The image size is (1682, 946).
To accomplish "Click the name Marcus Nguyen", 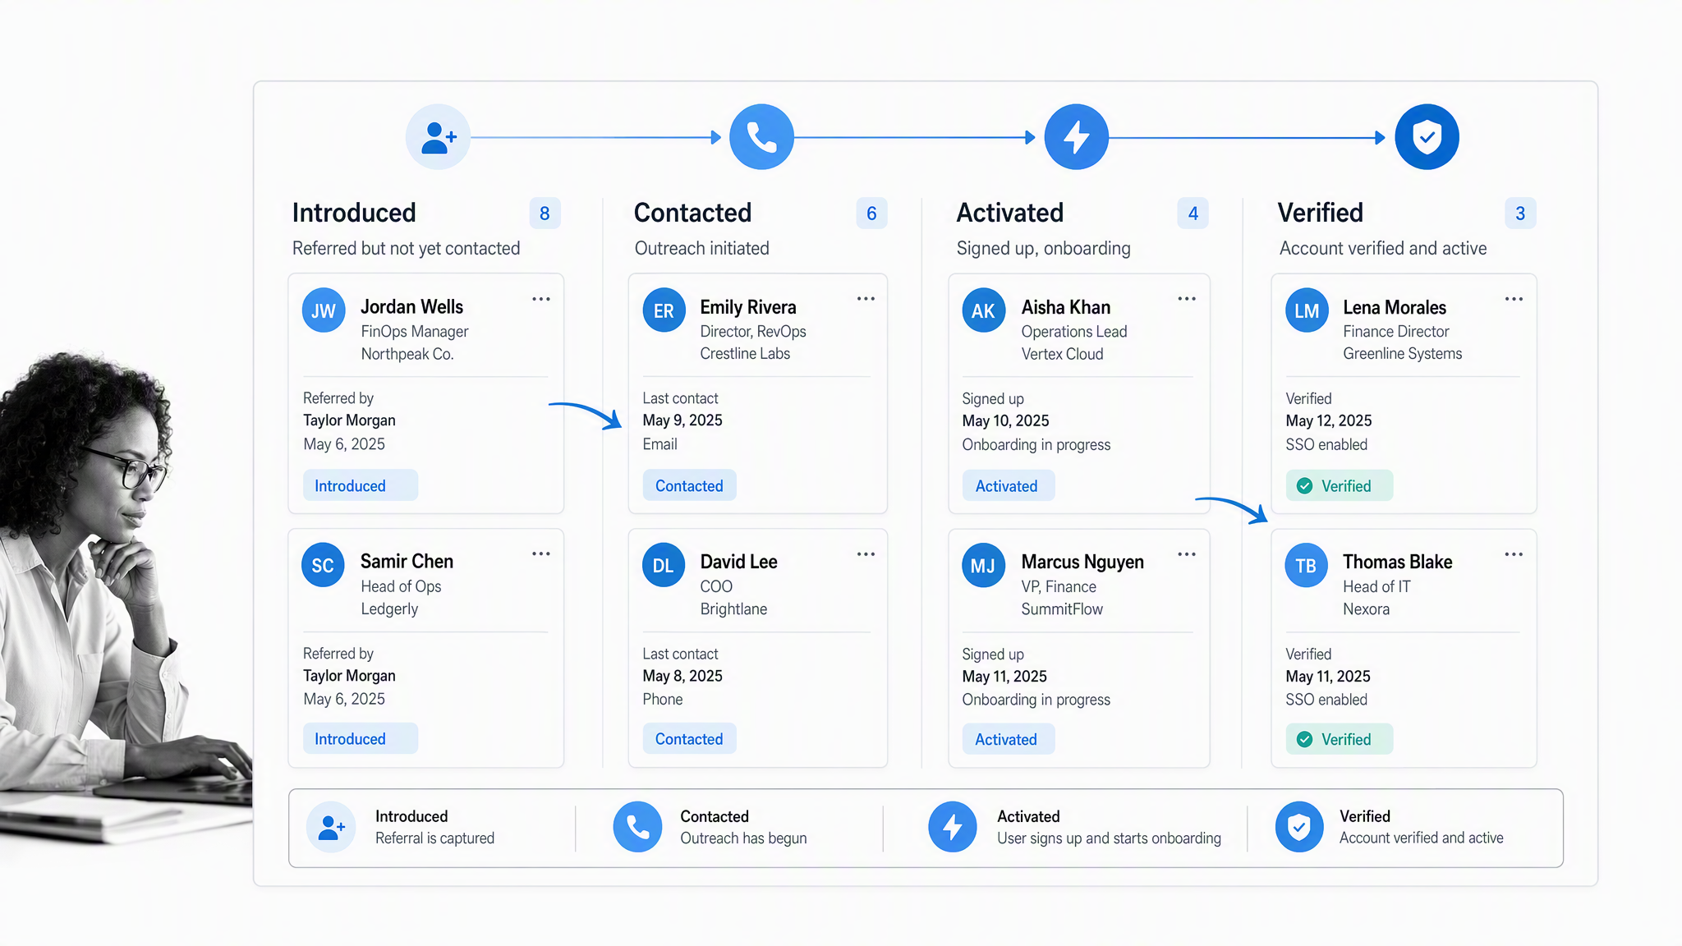I will (x=1082, y=562).
